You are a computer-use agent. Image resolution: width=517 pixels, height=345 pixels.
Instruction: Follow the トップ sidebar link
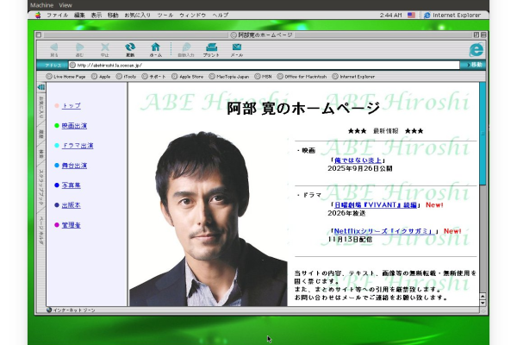coord(72,105)
